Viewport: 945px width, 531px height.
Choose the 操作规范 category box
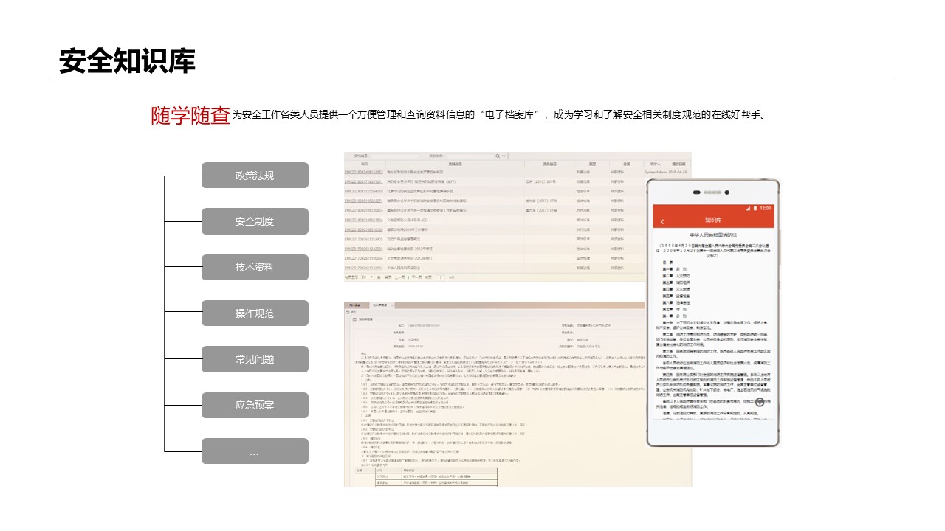[x=255, y=313]
